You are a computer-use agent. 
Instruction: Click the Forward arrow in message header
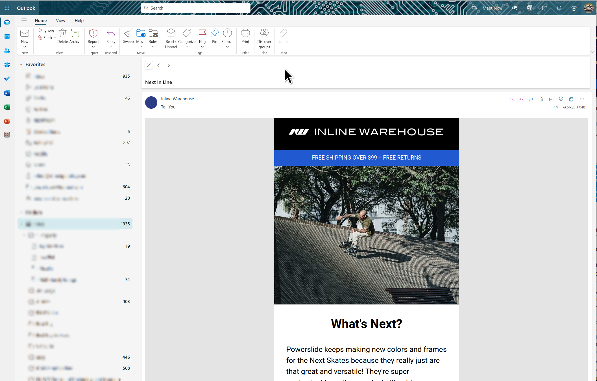coord(531,99)
